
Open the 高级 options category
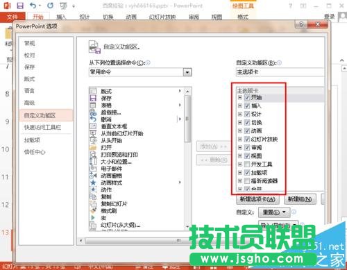29,103
